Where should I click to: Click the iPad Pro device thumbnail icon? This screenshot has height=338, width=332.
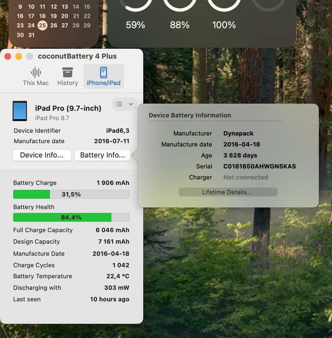pos(20,111)
